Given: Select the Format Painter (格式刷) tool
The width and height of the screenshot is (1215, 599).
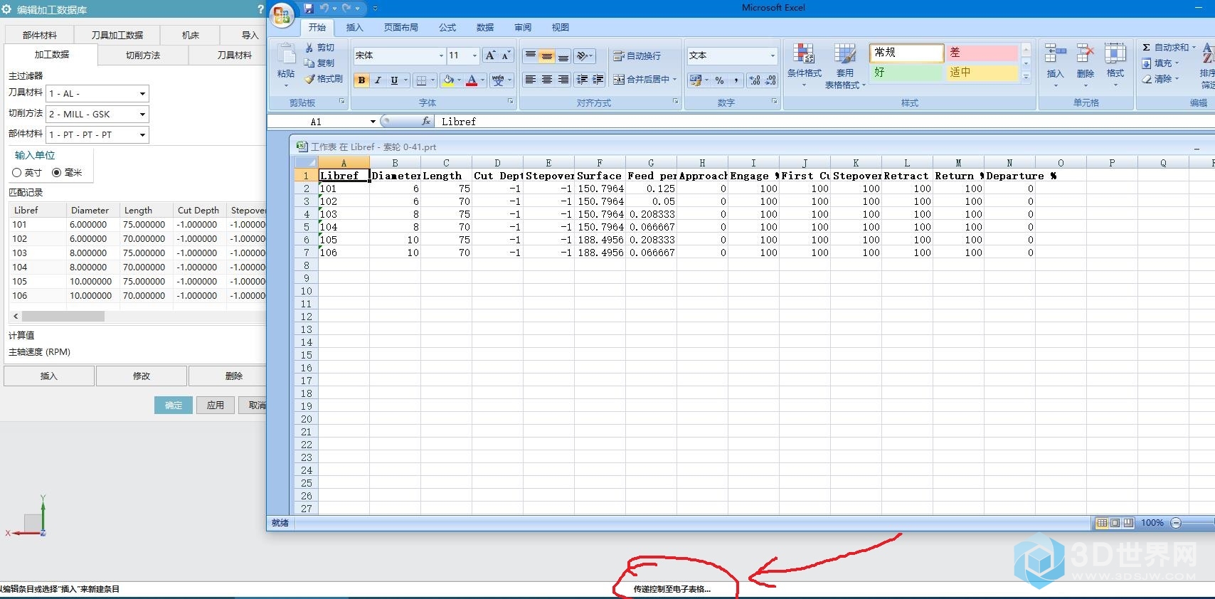Looking at the screenshot, I should point(324,79).
